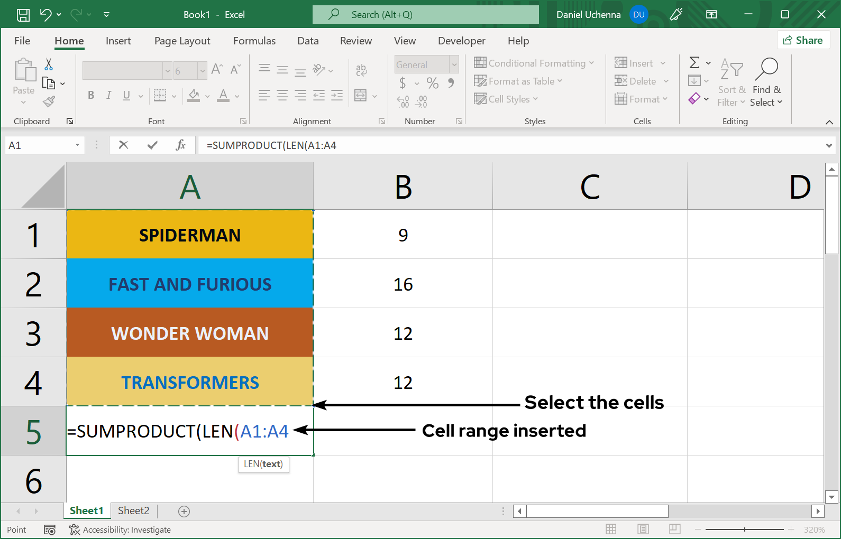Click the Undo arrow icon
Image resolution: width=841 pixels, height=539 pixels.
pos(45,15)
